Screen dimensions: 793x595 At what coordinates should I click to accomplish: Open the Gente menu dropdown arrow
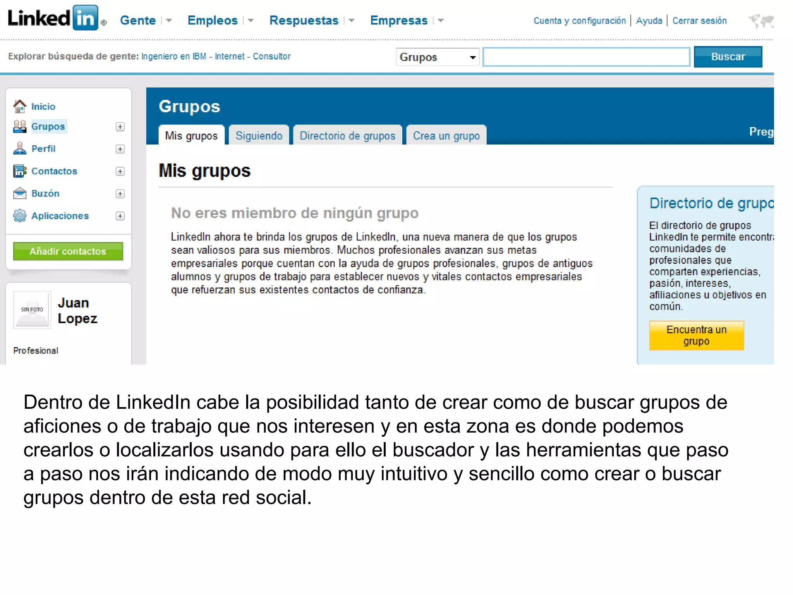(169, 21)
